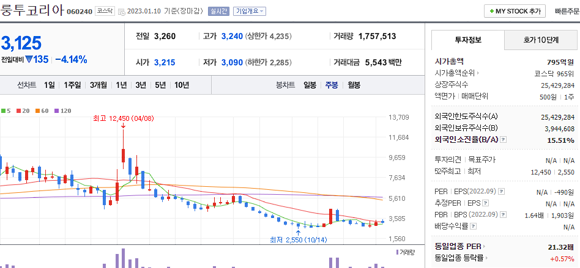
Task: Open help icon next to 외국인소진율(B/A)
Action: [504, 140]
